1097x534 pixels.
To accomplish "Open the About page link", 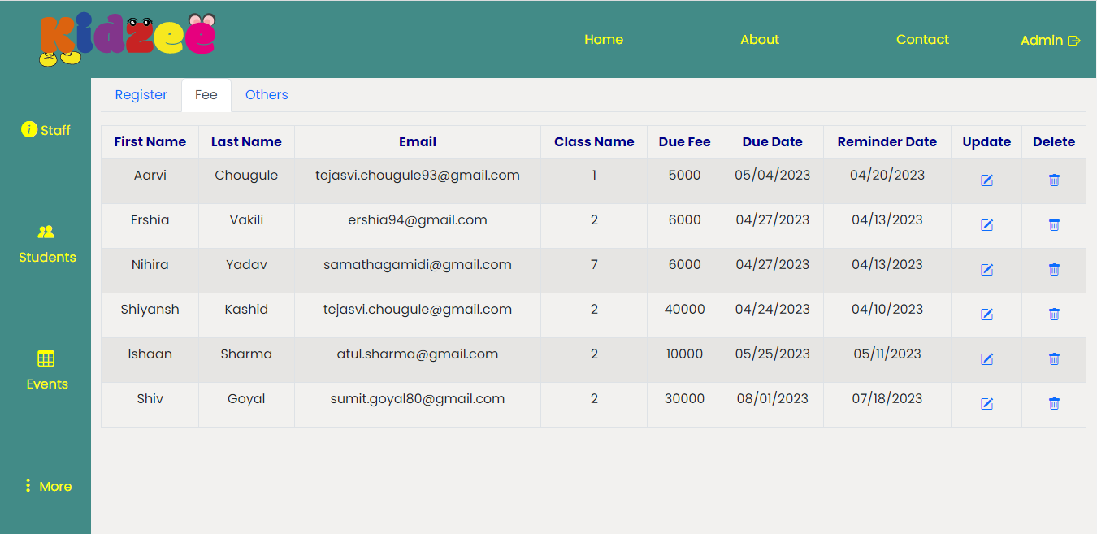I will tap(760, 40).
